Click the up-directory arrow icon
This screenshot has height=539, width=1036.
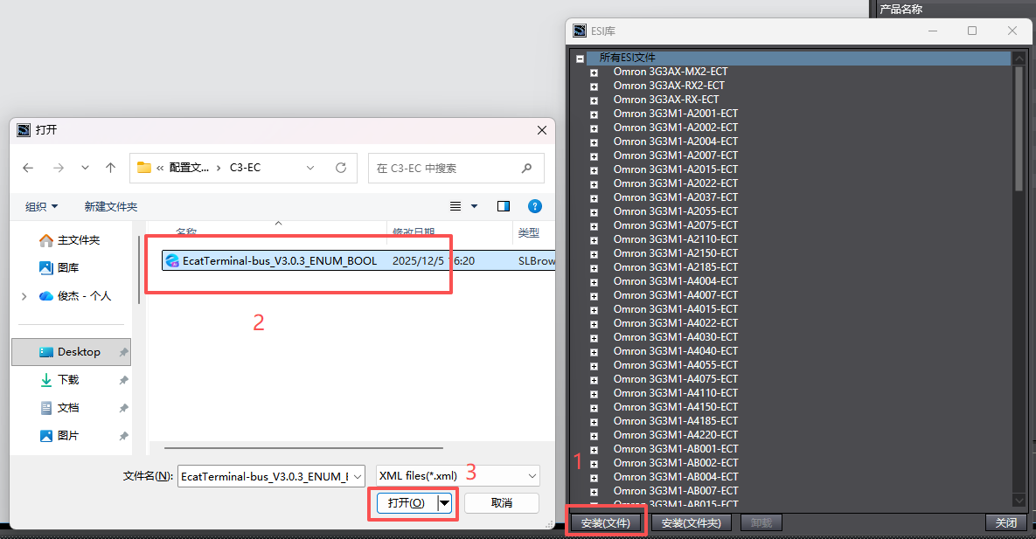tap(110, 168)
